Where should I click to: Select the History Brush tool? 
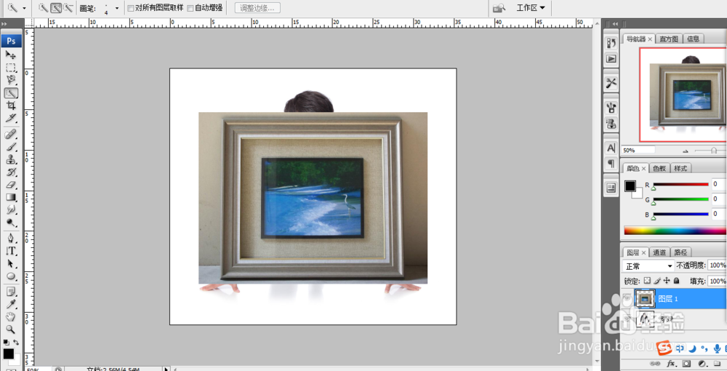[11, 172]
